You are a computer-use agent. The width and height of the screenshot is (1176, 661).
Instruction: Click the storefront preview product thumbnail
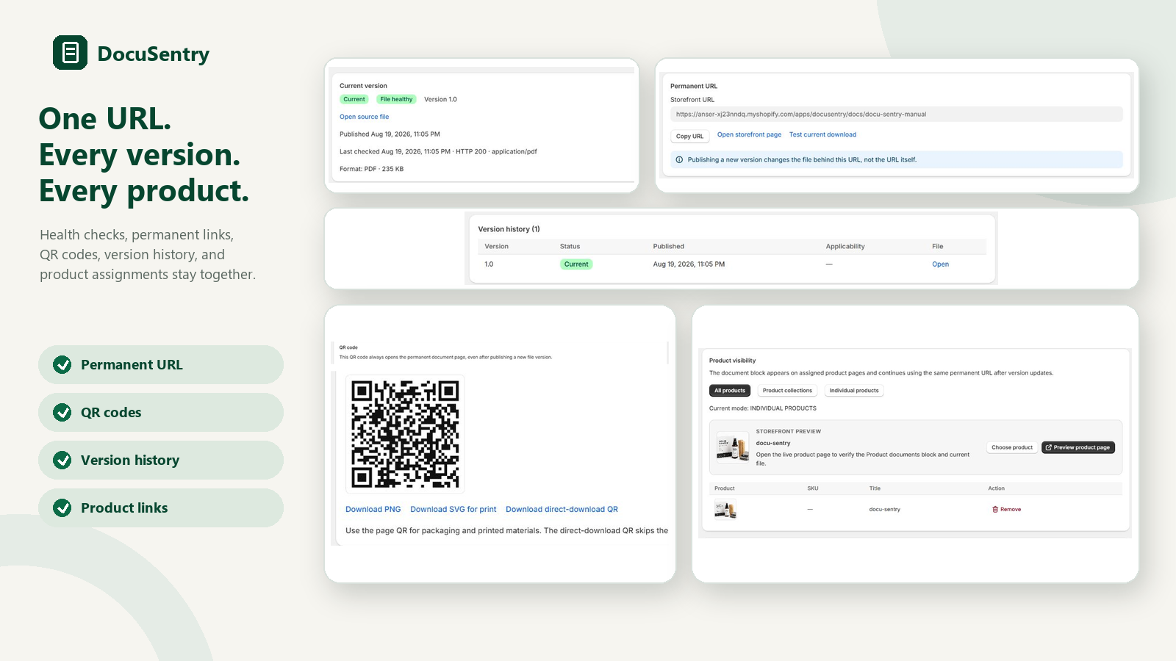click(733, 447)
